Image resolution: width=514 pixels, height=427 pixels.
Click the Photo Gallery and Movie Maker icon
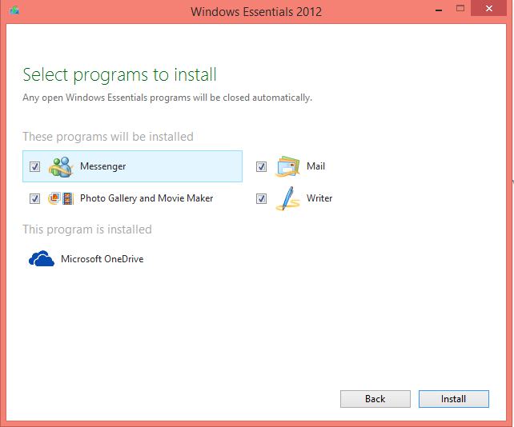pyautogui.click(x=61, y=198)
